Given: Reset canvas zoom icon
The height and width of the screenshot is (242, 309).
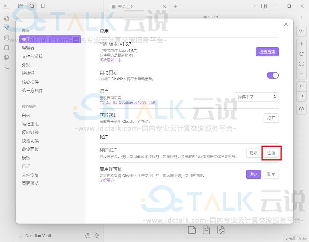Looking at the screenshot, I should 301,54.
